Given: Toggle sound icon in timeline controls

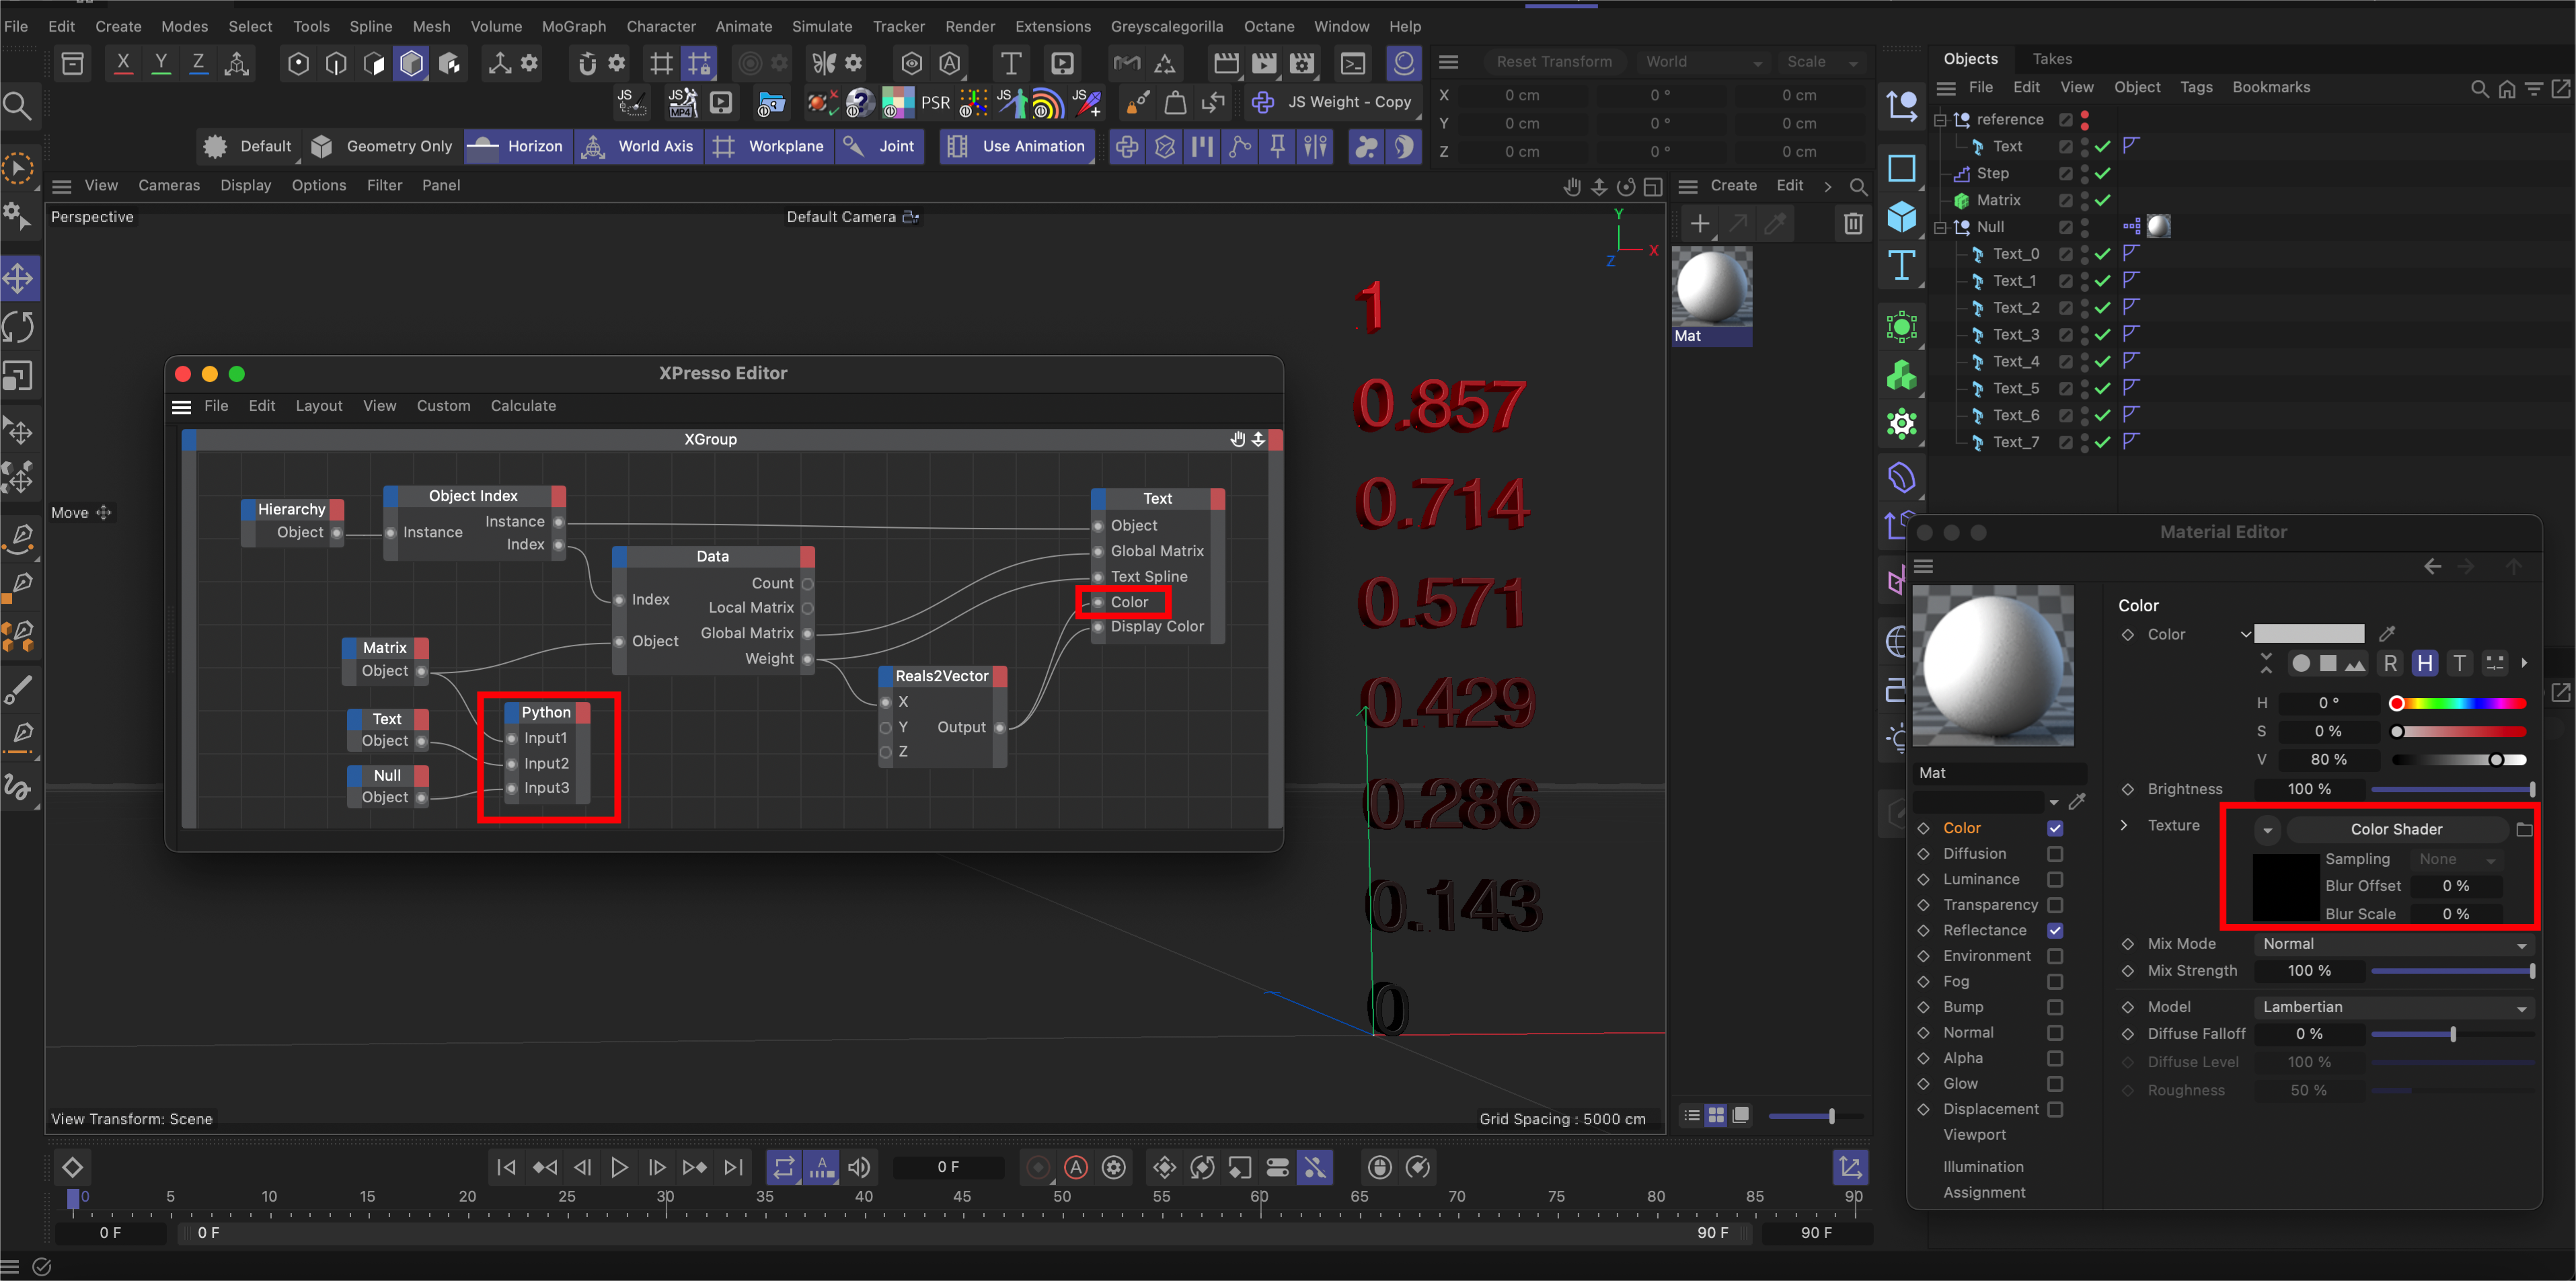Looking at the screenshot, I should pos(859,1167).
